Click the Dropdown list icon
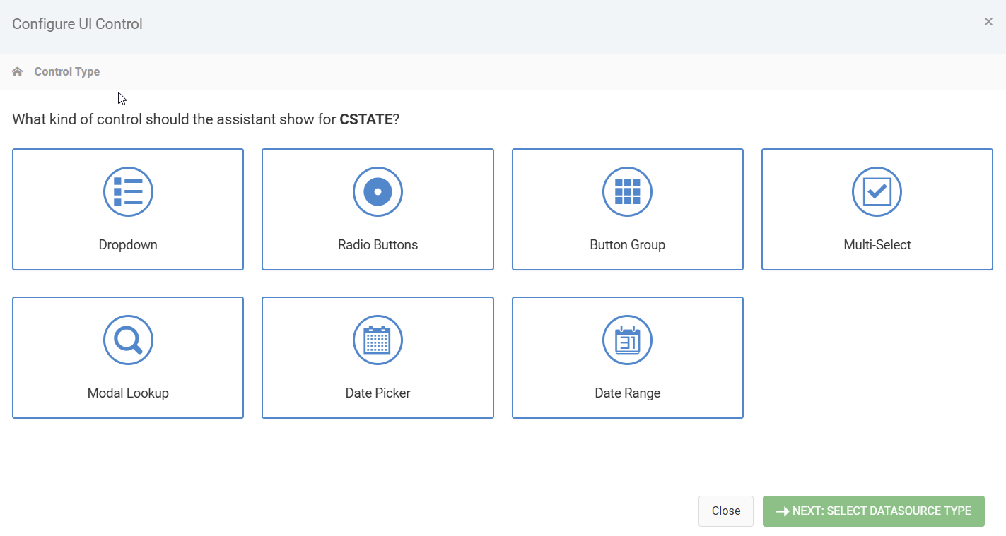 coord(128,191)
